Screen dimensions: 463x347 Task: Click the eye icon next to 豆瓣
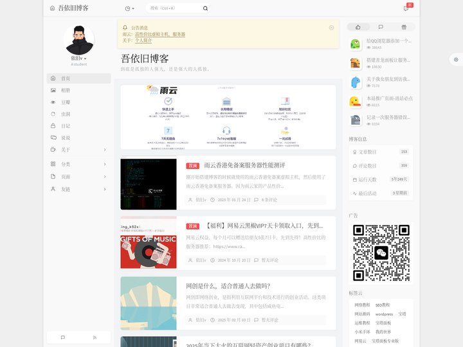point(53,102)
